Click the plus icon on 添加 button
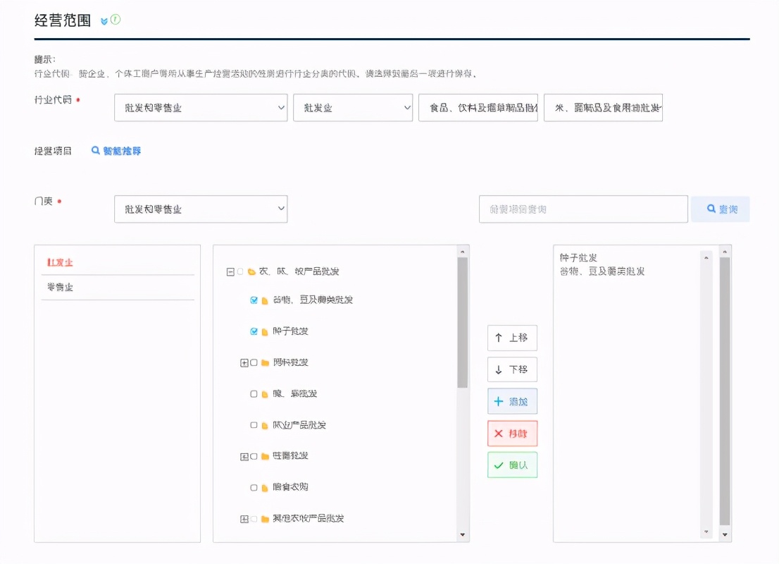779x564 pixels. click(498, 401)
